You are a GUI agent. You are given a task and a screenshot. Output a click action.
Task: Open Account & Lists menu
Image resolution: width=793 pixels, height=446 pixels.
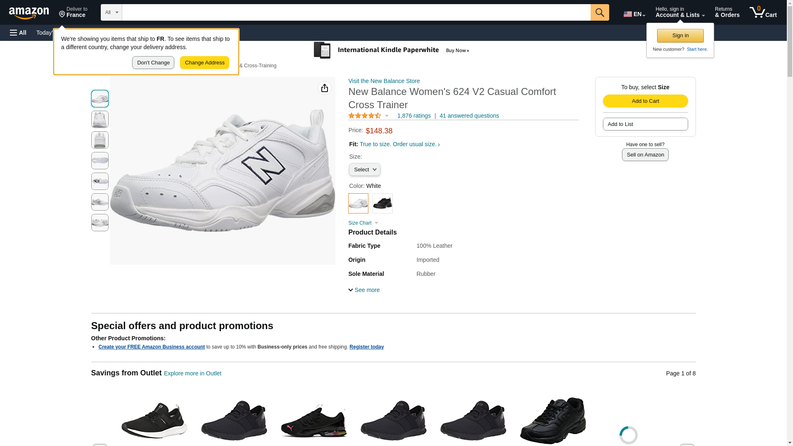680,12
